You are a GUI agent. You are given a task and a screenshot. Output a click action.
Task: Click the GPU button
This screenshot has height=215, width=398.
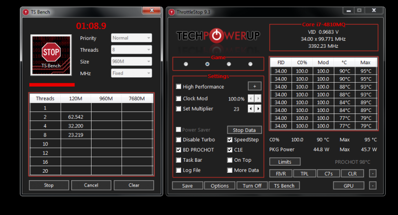pos(349,186)
